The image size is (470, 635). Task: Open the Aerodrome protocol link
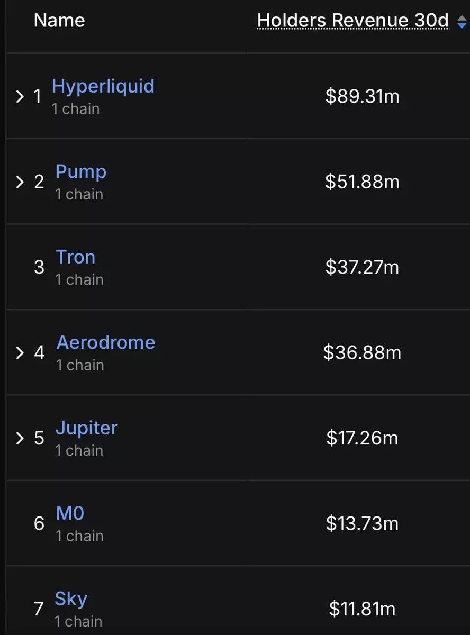click(106, 342)
